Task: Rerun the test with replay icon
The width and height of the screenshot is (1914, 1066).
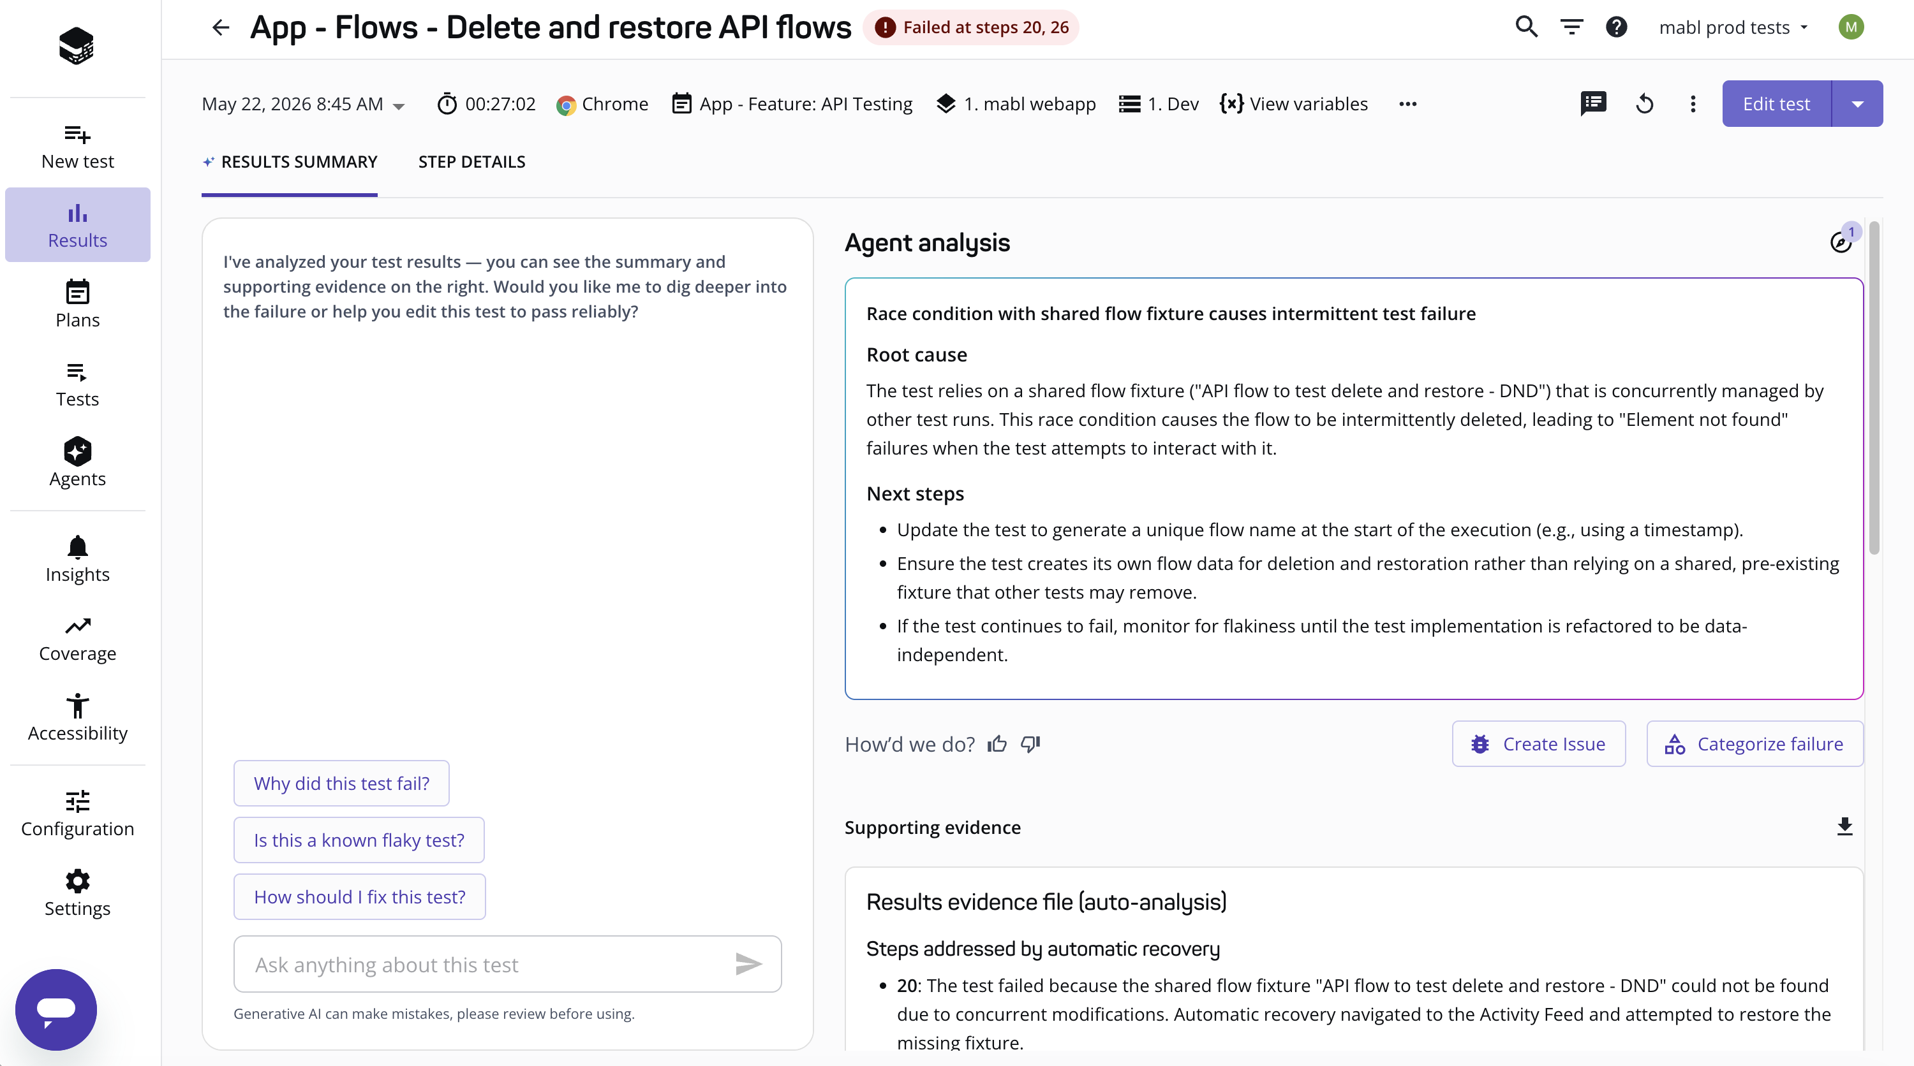Action: point(1644,104)
